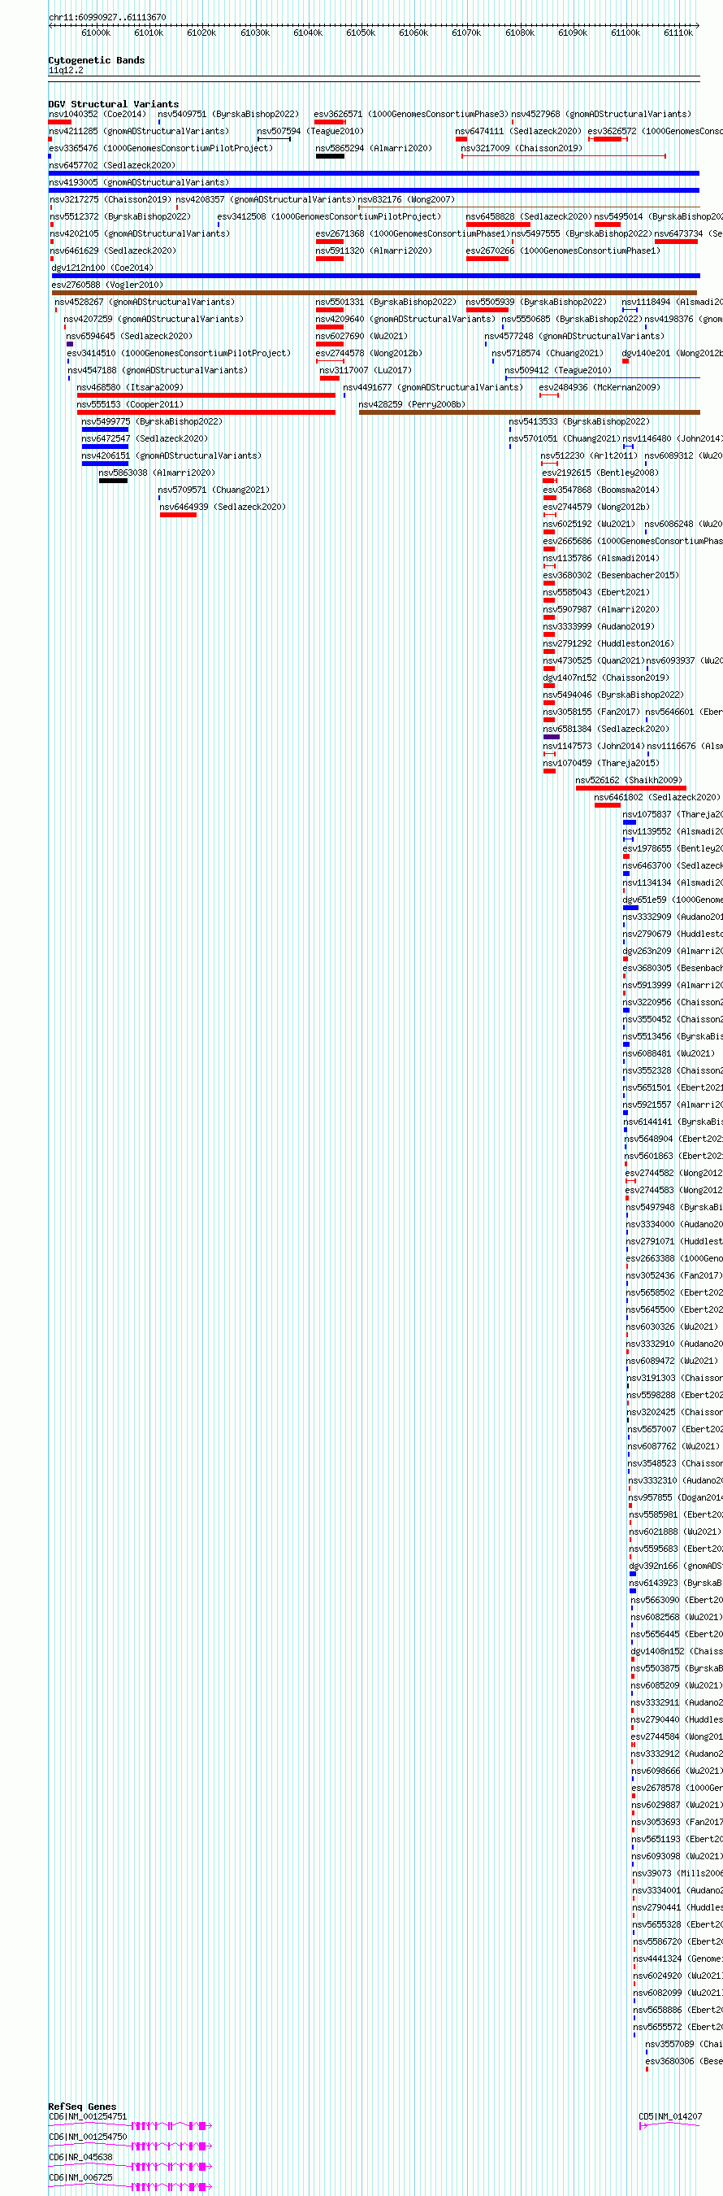
Task: Click the nsv5863038 (Almarri2020) label
Action: point(157,473)
